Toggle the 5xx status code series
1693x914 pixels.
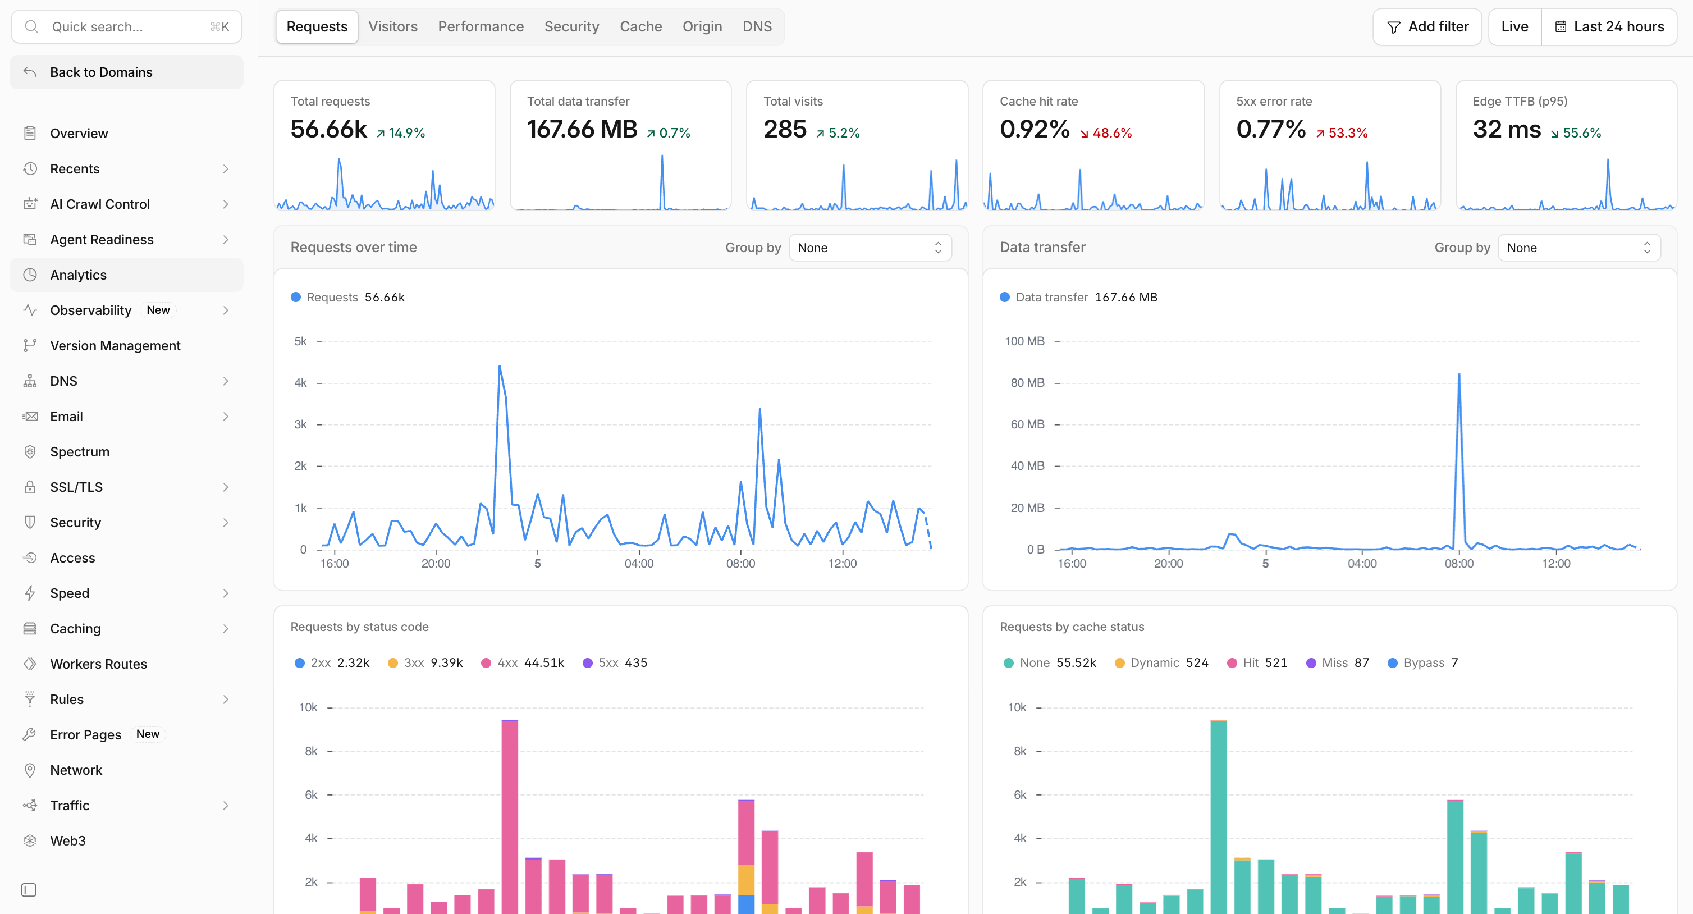[x=615, y=663]
